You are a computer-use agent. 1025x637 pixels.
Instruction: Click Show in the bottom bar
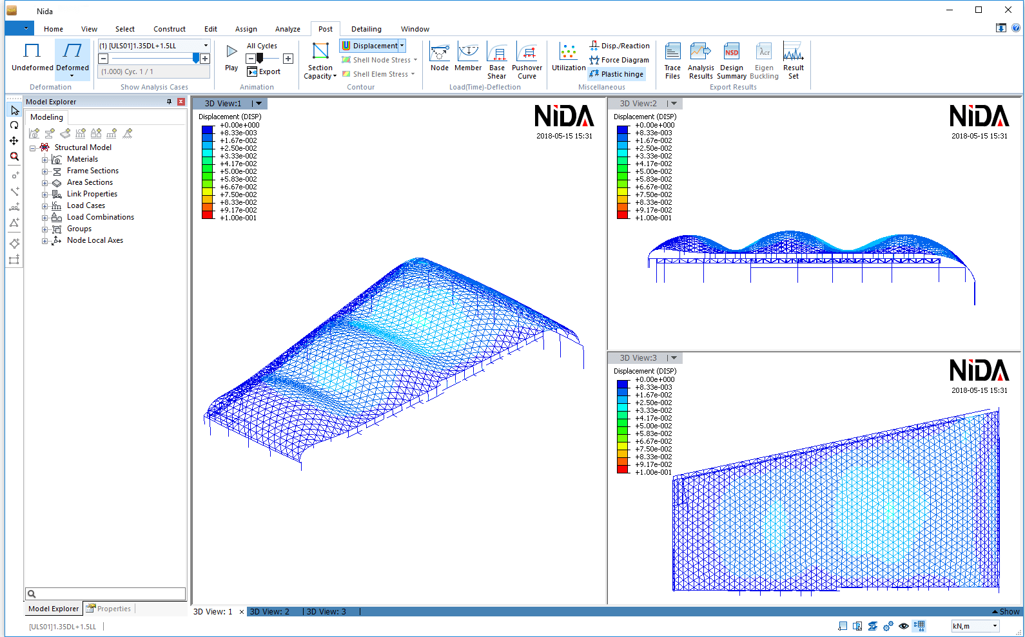[1006, 612]
